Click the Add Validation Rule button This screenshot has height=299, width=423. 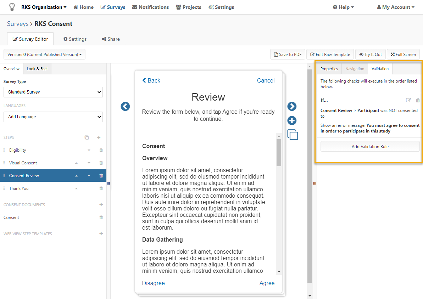click(x=370, y=147)
